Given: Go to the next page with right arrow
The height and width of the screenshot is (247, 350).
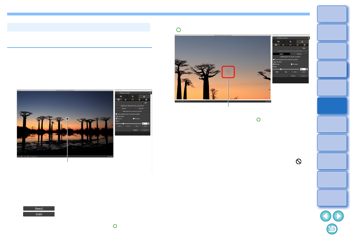Looking at the screenshot, I should pyautogui.click(x=338, y=216).
